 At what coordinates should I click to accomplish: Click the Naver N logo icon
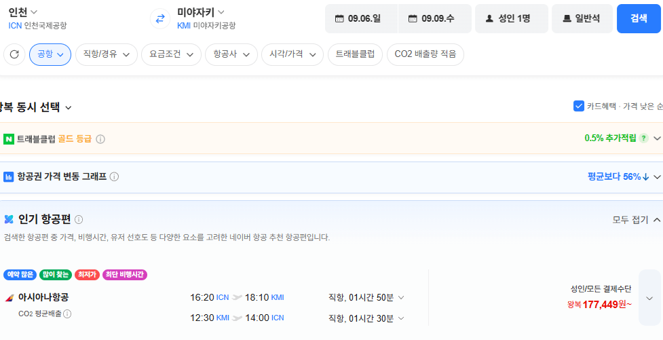click(x=8, y=139)
